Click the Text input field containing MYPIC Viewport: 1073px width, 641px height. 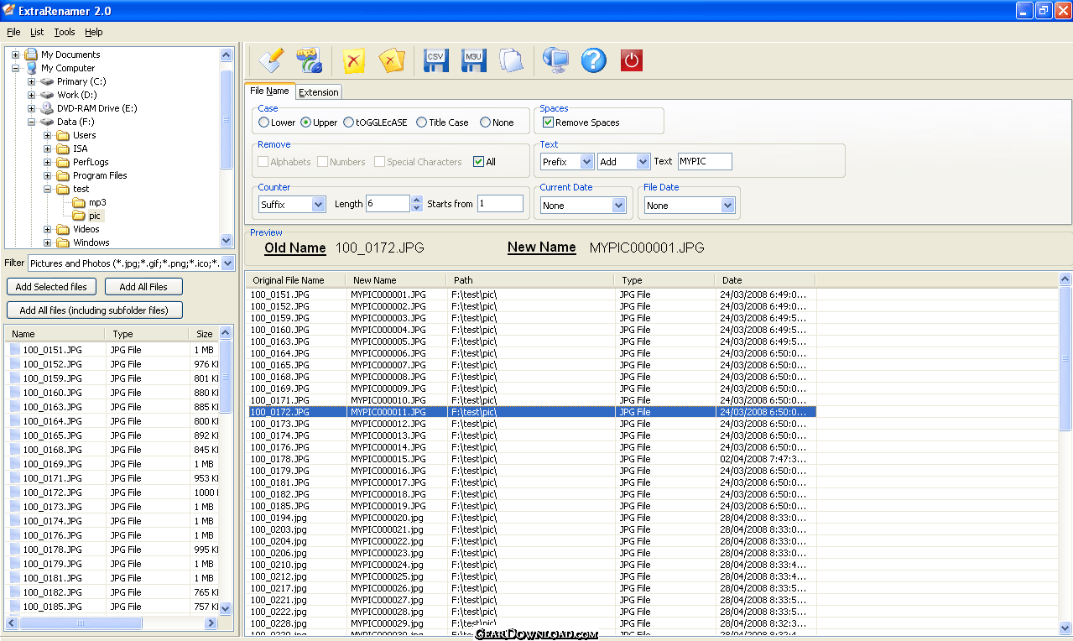click(x=705, y=161)
